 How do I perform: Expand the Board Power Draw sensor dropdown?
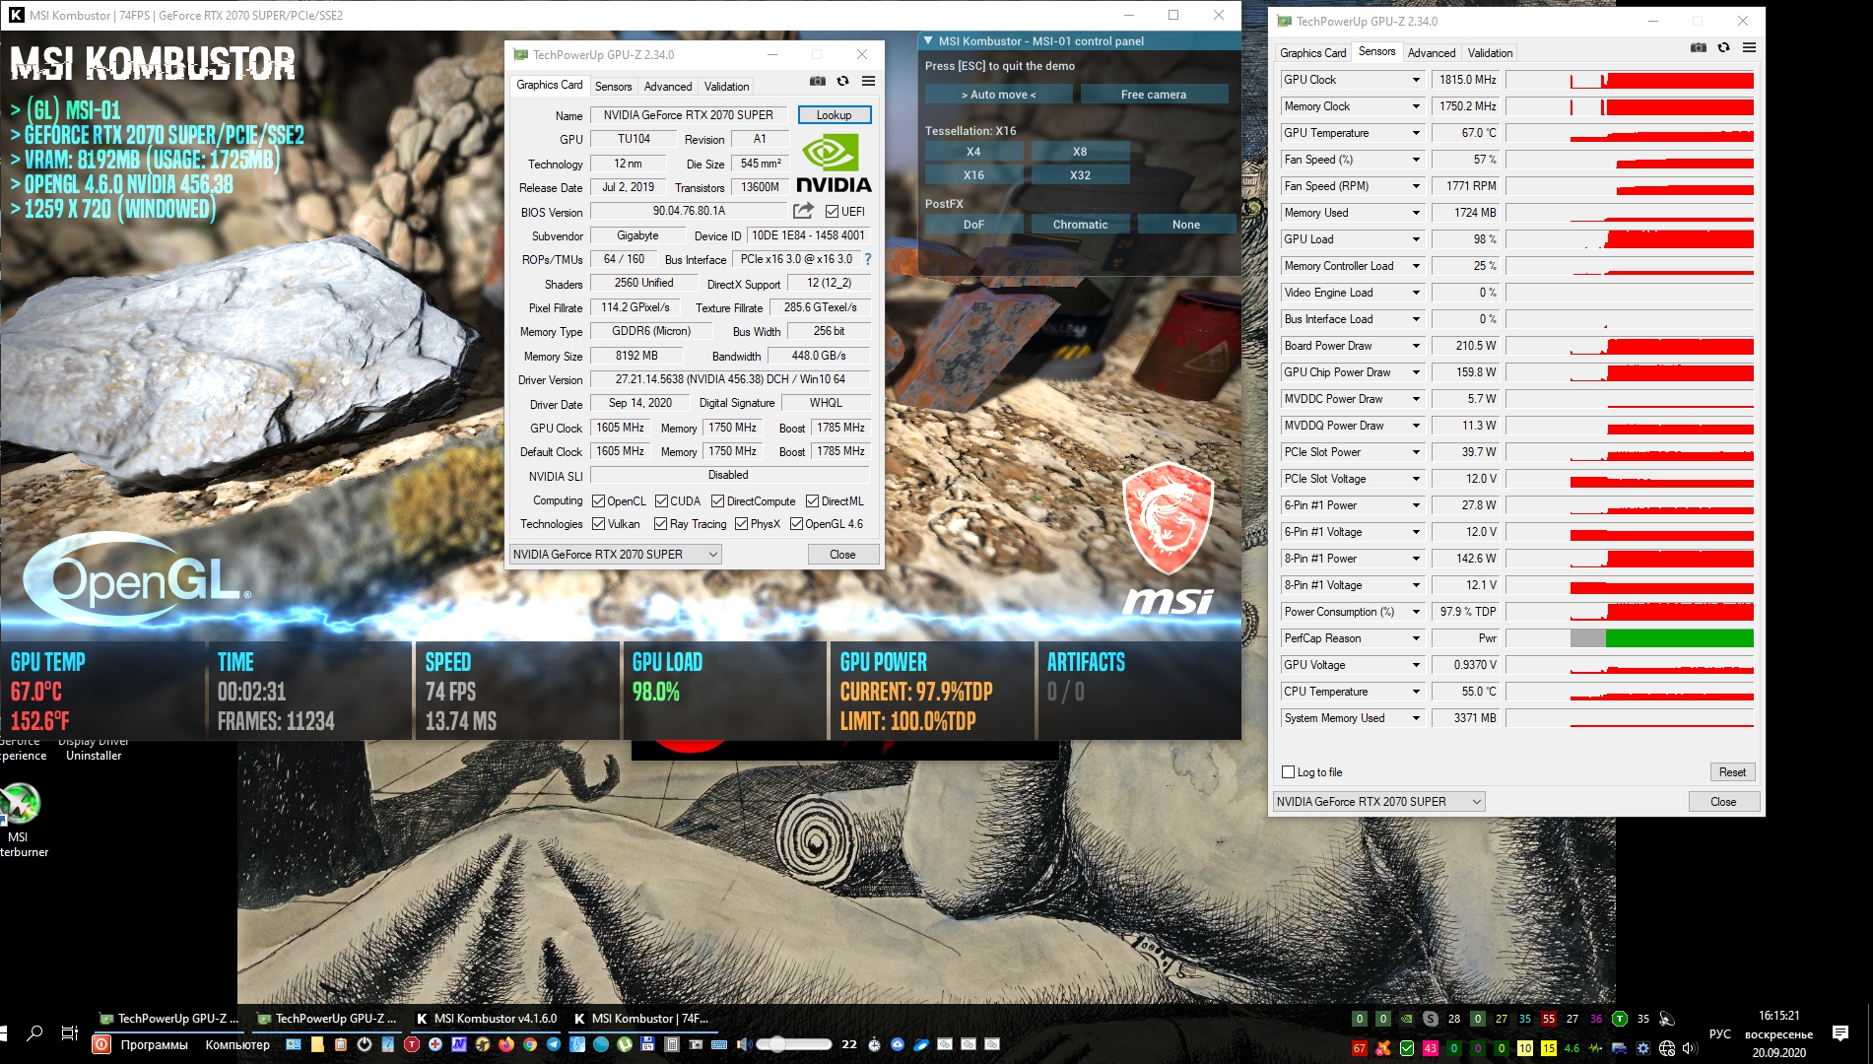click(x=1416, y=346)
